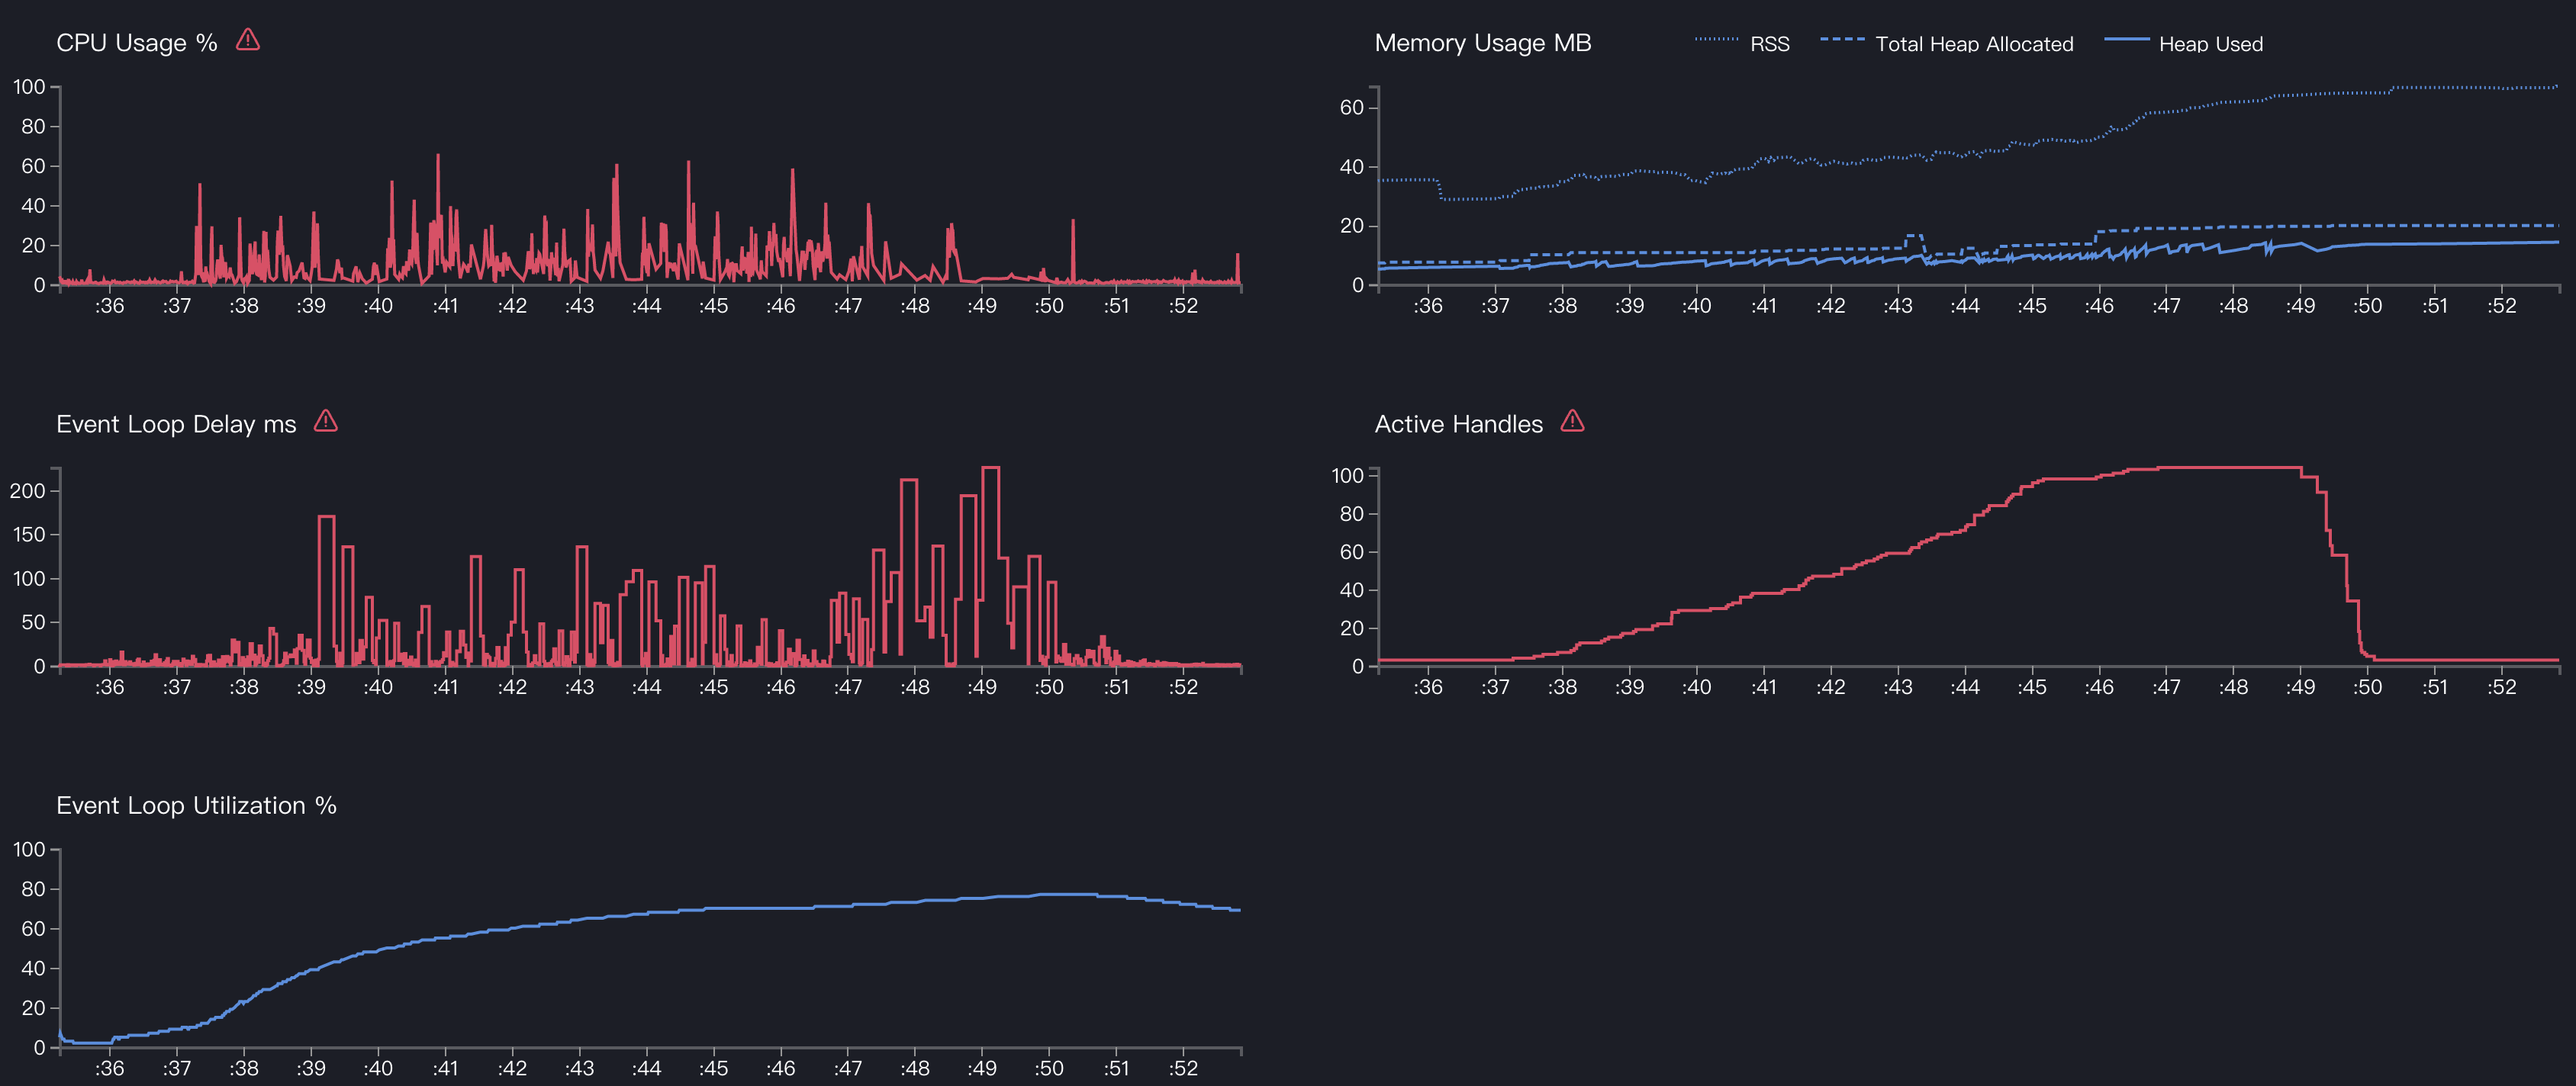Select the Active Handles chart title
The height and width of the screenshot is (1086, 2576).
tap(1458, 425)
